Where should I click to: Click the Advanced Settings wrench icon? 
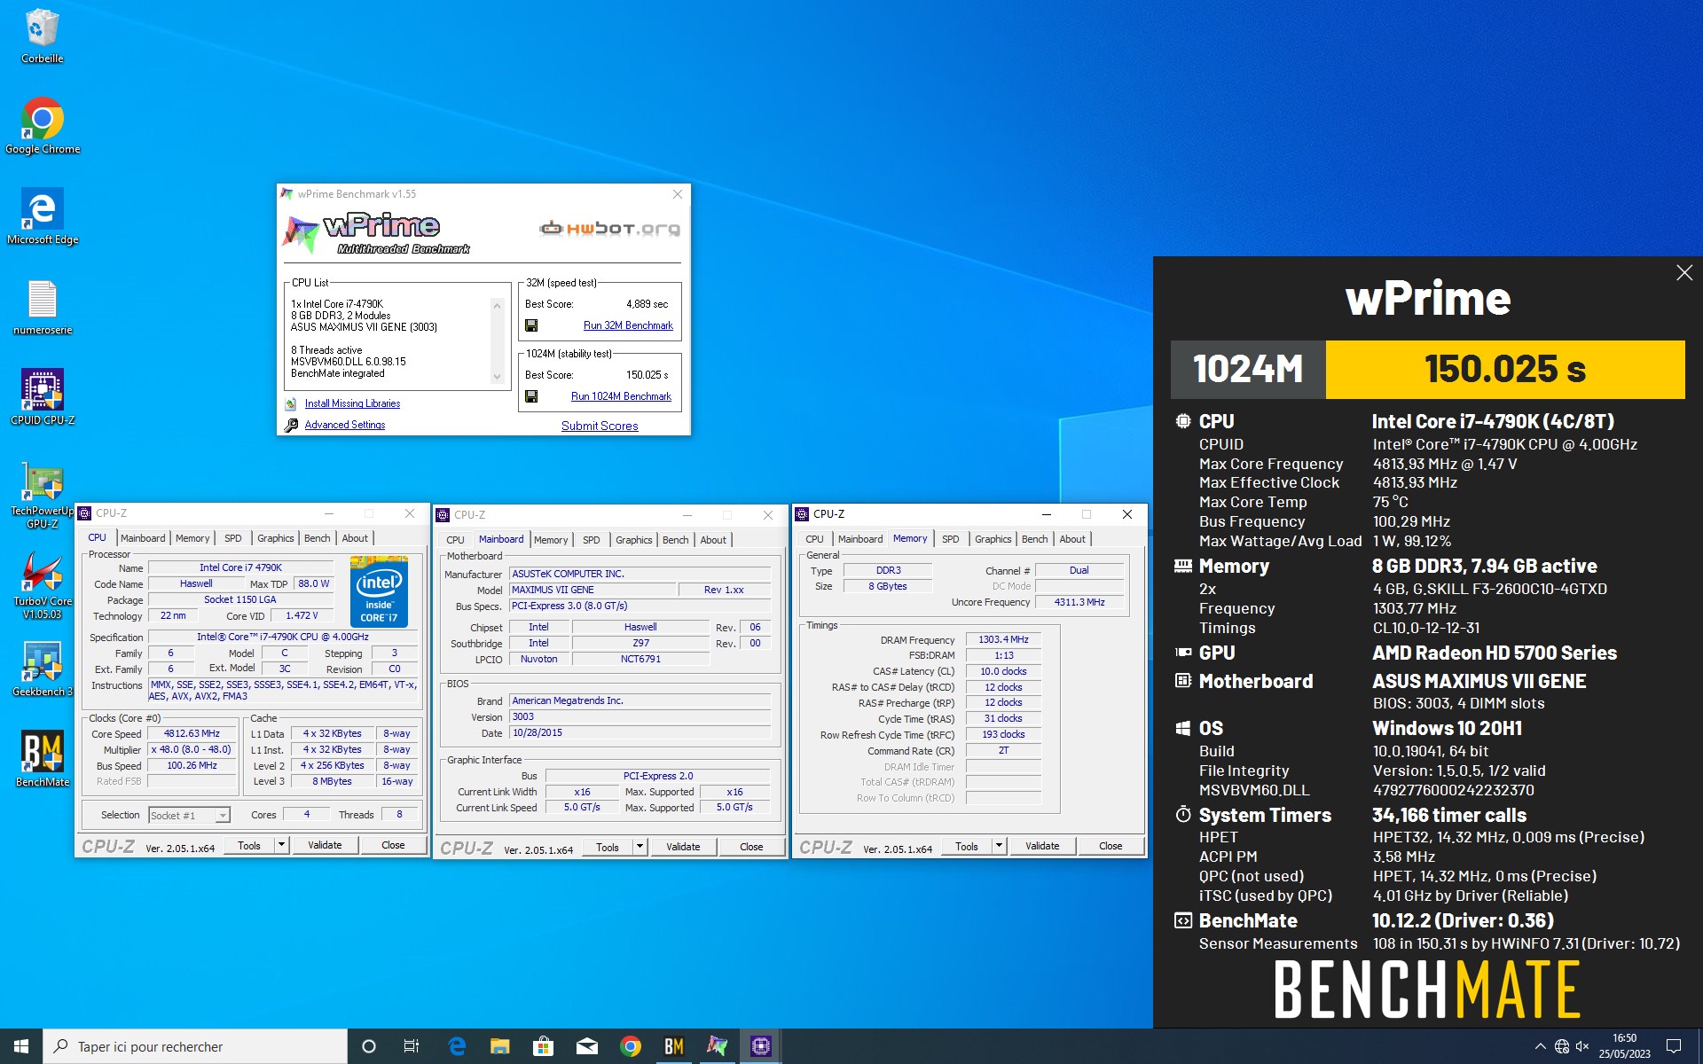pos(290,425)
